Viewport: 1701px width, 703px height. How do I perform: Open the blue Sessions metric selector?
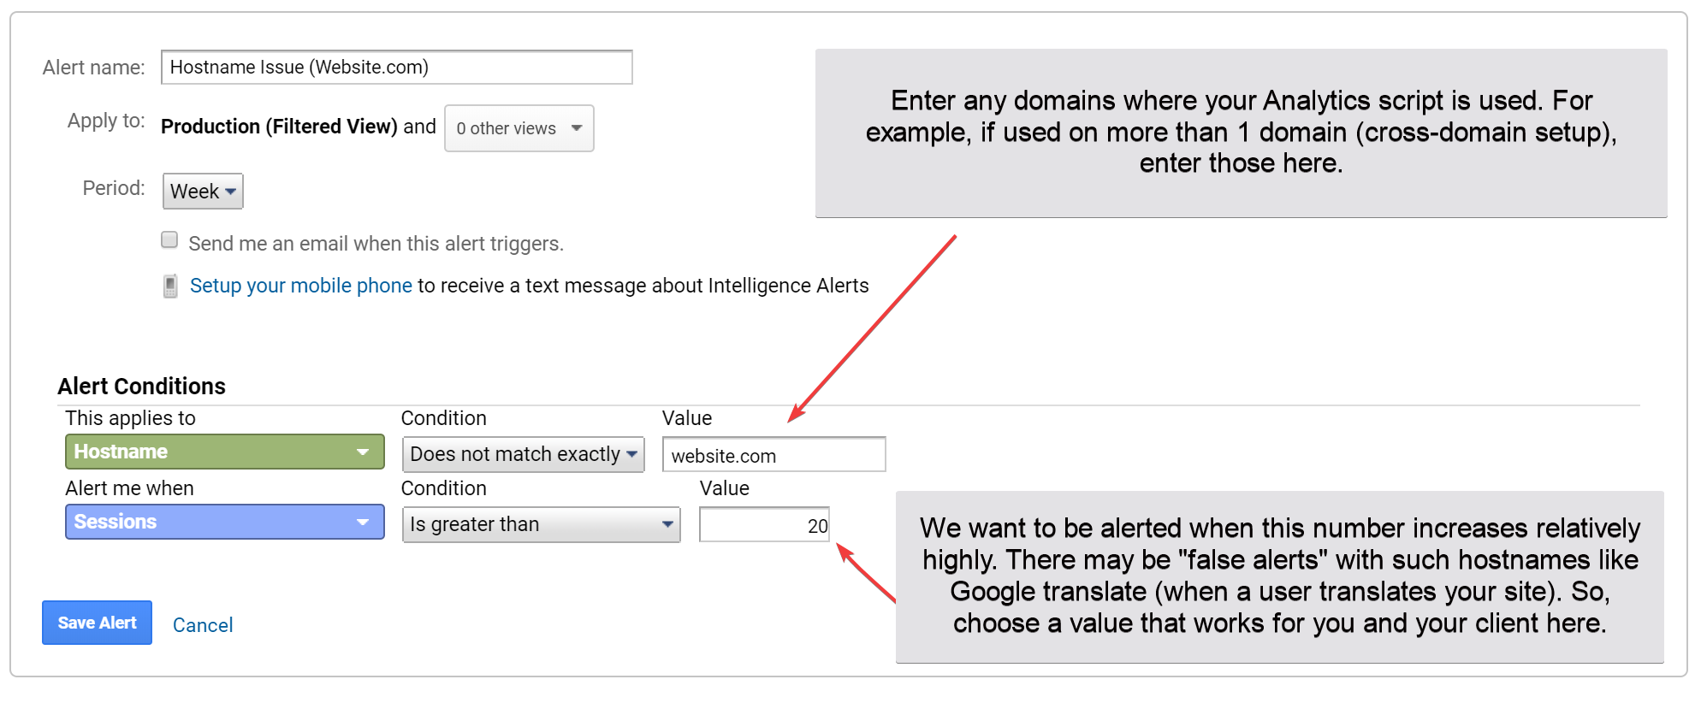click(225, 522)
